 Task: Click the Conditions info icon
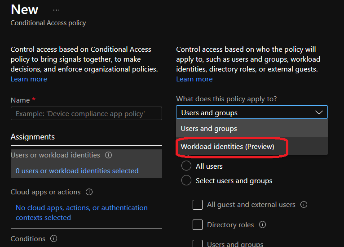pos(54,239)
